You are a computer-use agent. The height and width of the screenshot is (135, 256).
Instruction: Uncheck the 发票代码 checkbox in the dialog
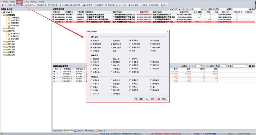(92, 41)
